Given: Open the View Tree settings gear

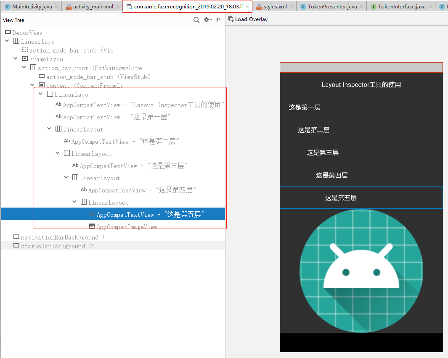Looking at the screenshot, I should click(x=206, y=20).
